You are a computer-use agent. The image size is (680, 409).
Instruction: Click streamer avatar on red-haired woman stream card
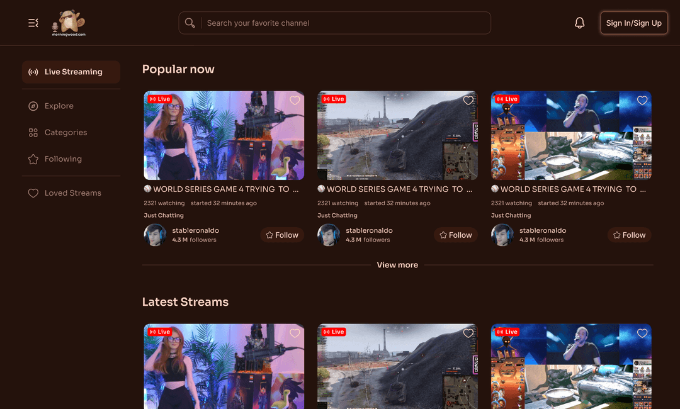pyautogui.click(x=155, y=235)
